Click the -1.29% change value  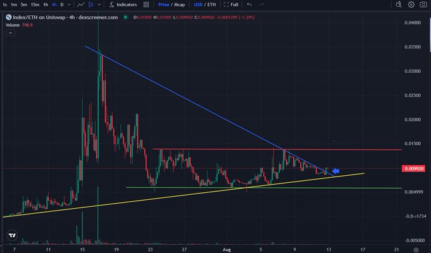point(247,17)
